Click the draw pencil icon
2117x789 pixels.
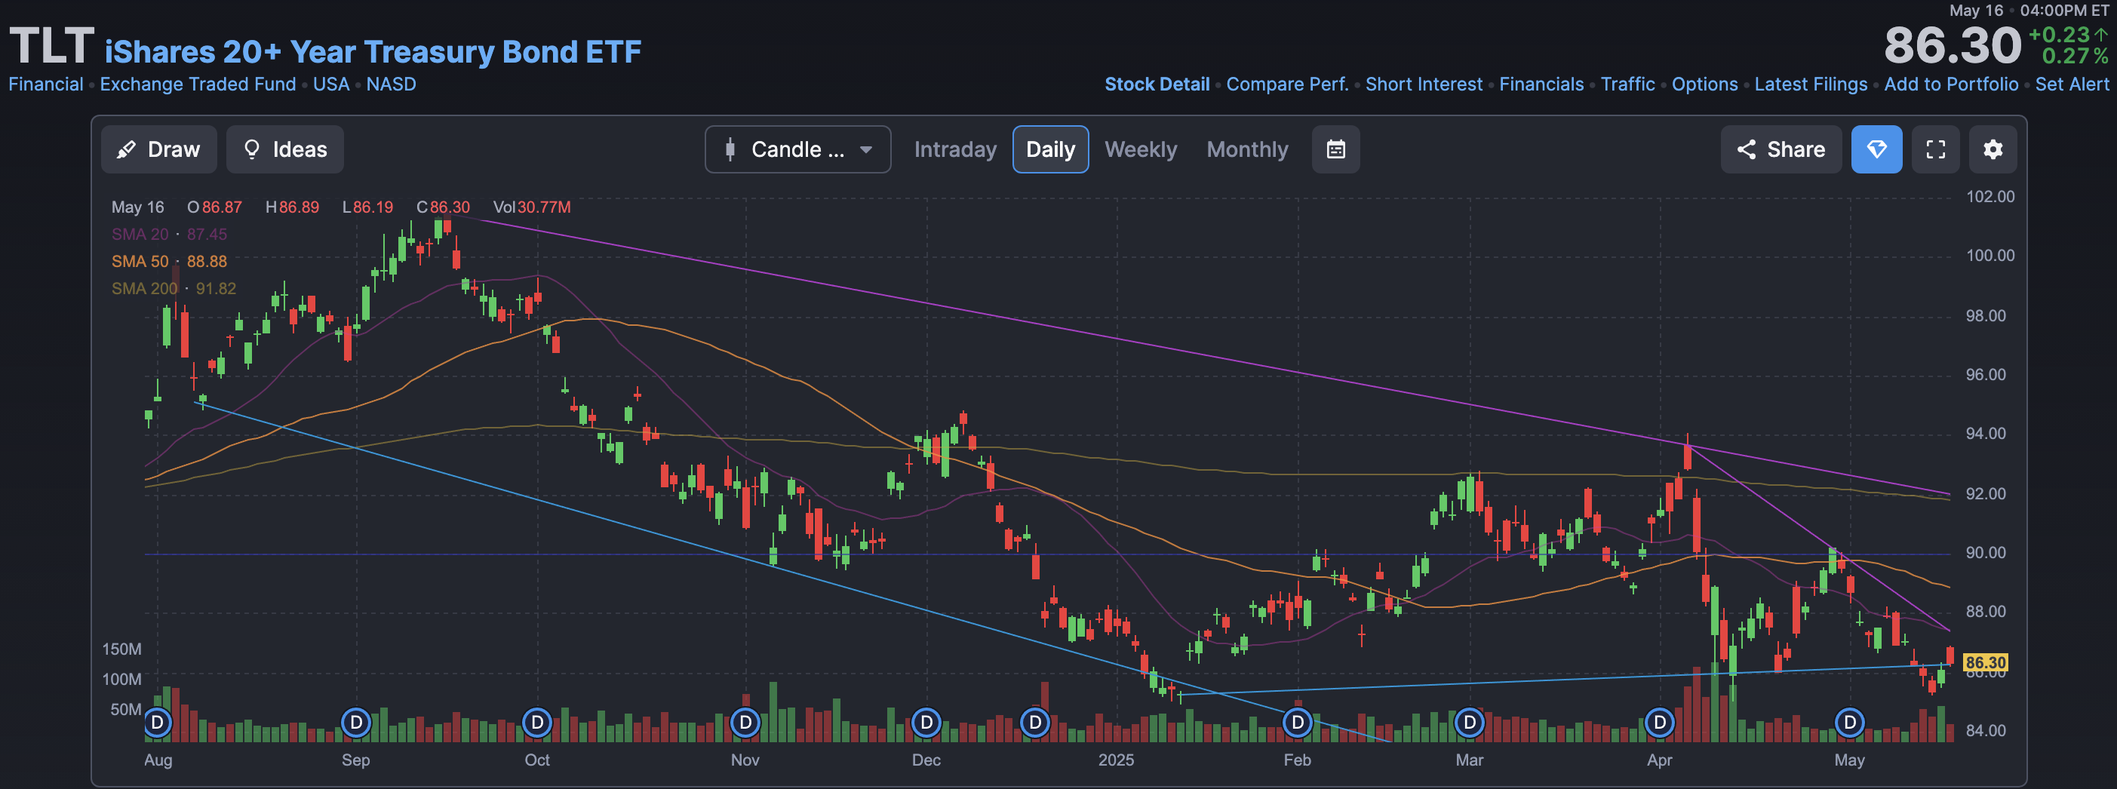pyautogui.click(x=127, y=149)
